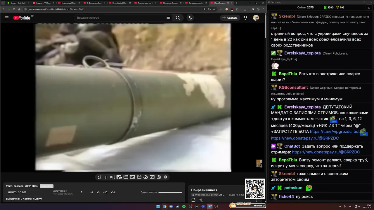Open Windows Start menu
The image size is (374, 210).
tap(158, 206)
